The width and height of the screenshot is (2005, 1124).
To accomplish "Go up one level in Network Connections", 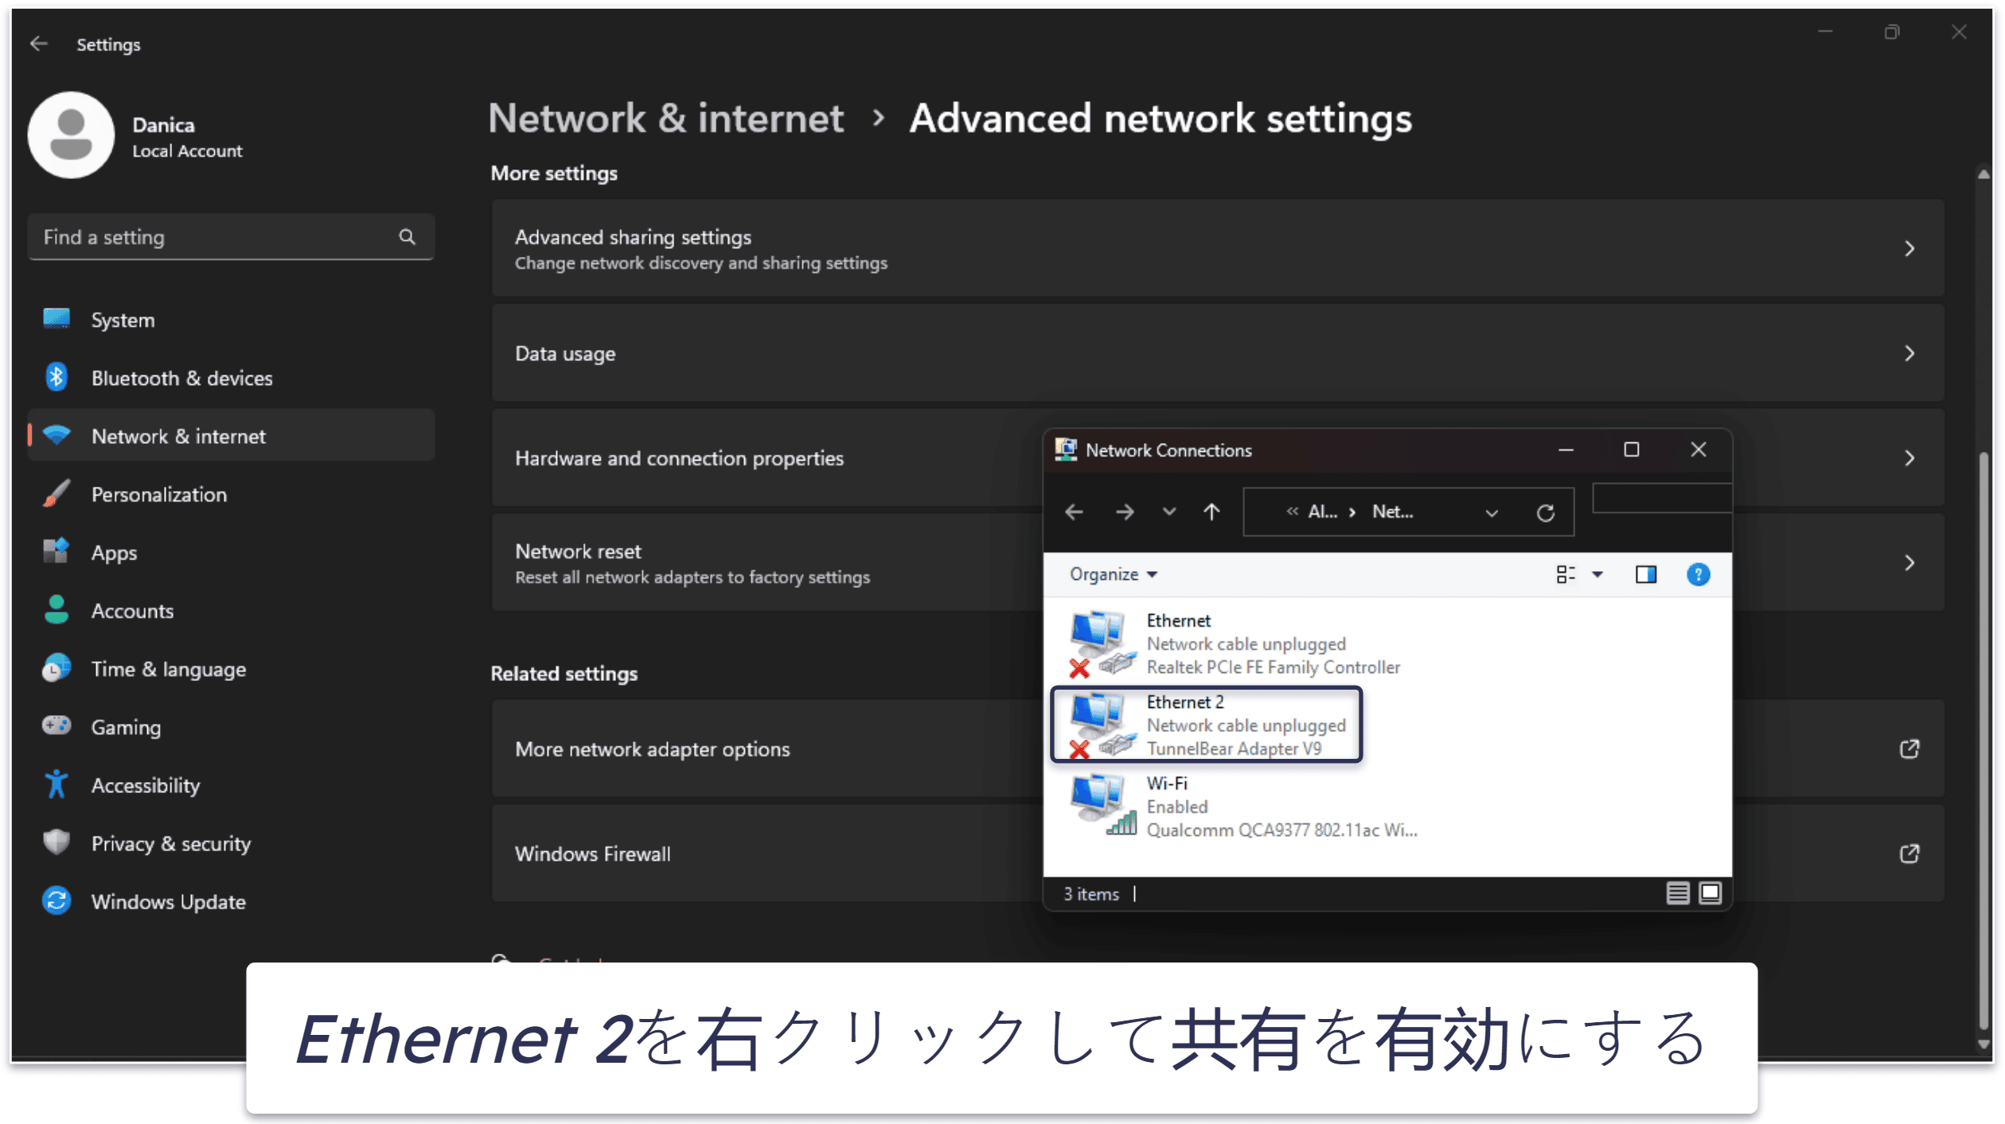I will (x=1211, y=512).
